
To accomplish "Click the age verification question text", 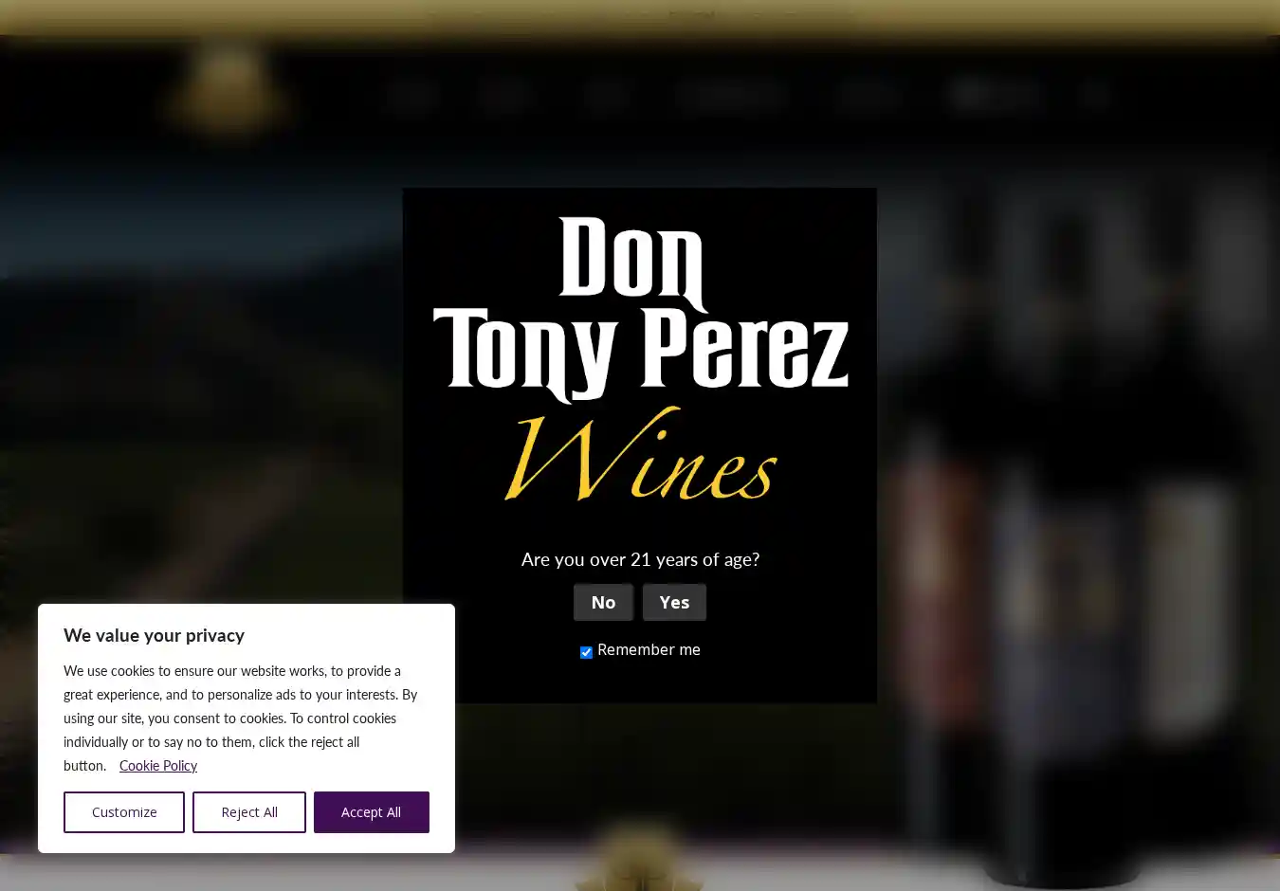I will point(640,559).
